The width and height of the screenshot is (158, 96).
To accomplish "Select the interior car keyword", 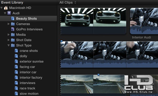I will pos(28,72).
